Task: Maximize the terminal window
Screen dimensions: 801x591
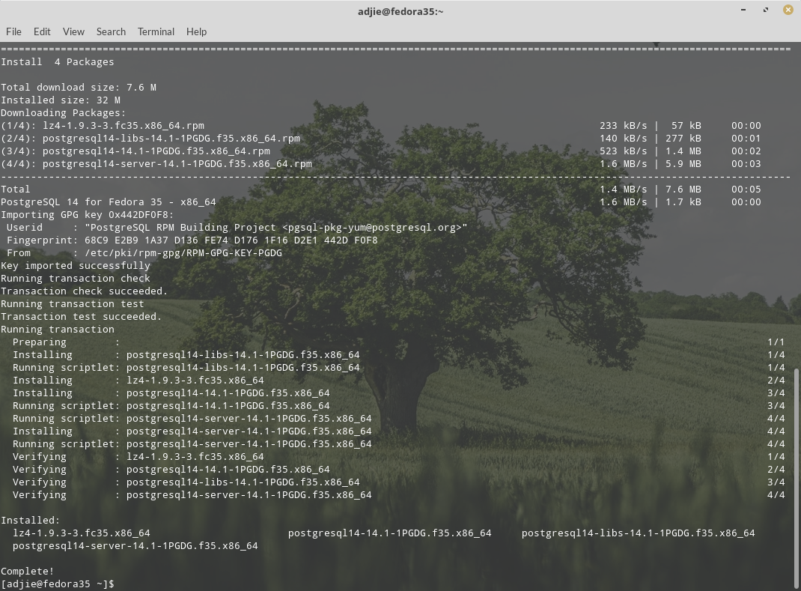Action: [x=766, y=10]
